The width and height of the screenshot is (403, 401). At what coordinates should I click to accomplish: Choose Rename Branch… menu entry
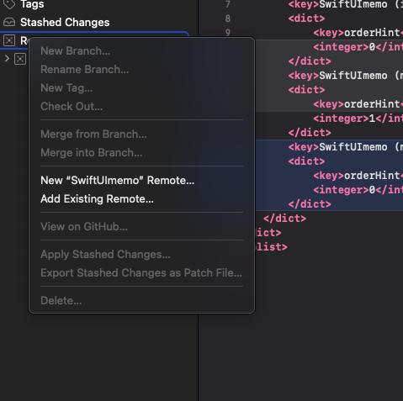click(x=85, y=70)
